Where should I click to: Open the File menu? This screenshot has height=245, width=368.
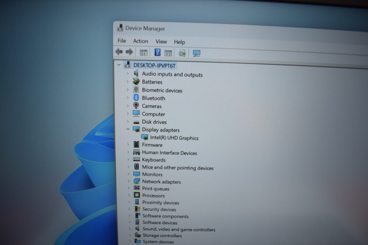121,41
